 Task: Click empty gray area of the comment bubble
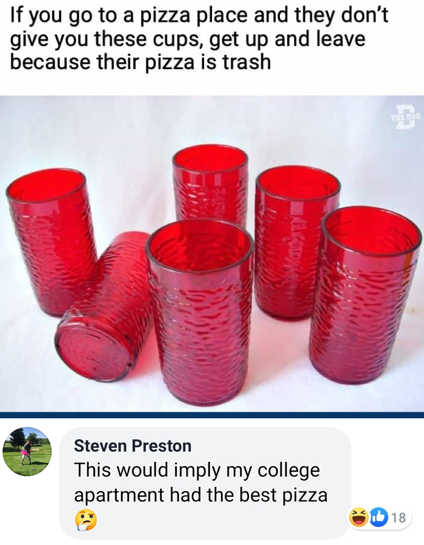coord(242,521)
